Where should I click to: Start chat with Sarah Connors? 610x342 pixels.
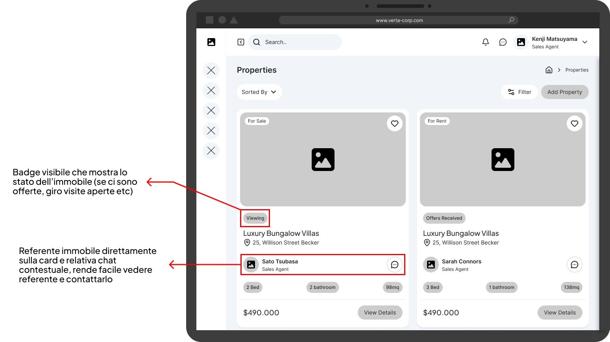[x=575, y=265]
